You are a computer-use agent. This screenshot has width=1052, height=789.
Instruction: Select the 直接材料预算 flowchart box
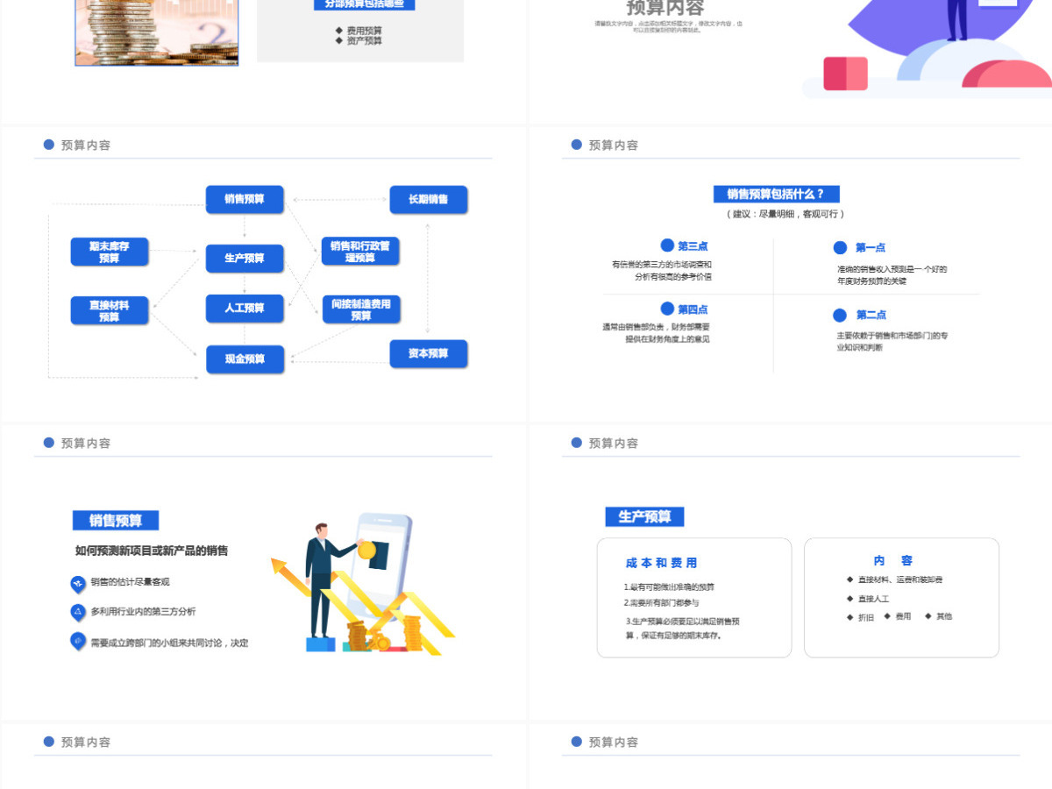(110, 310)
